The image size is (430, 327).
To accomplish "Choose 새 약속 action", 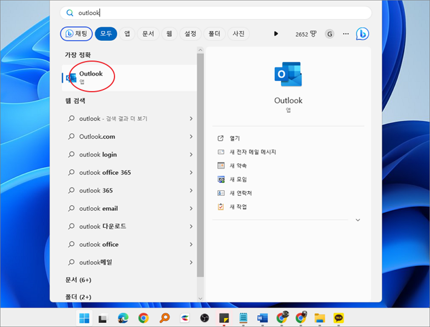I will (x=238, y=166).
